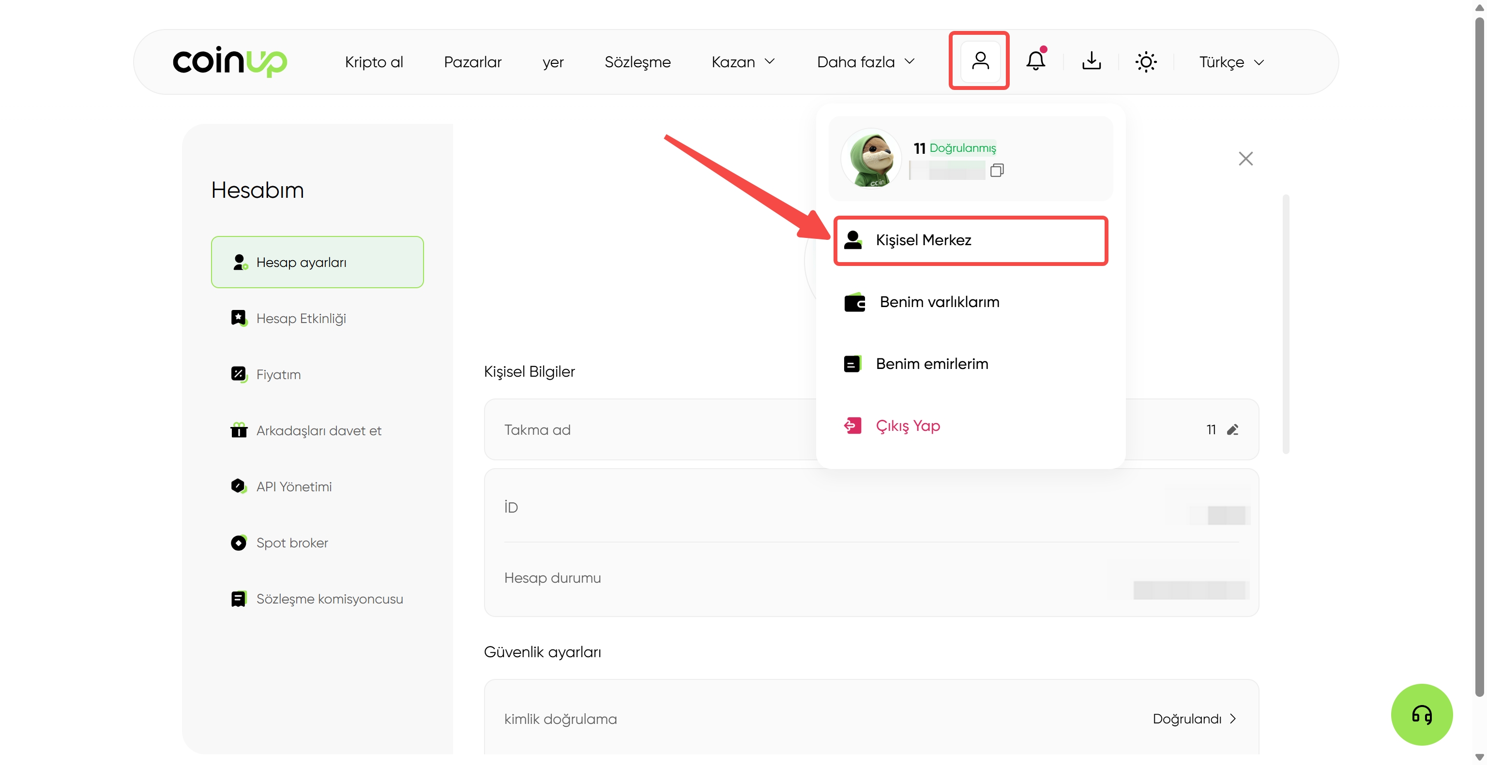Viewport: 1487px width, 765px height.
Task: Click the İD label
Action: [511, 507]
